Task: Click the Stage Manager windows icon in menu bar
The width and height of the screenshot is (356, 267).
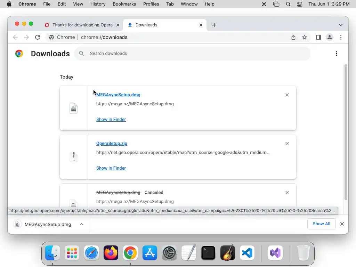Action: 276,4
